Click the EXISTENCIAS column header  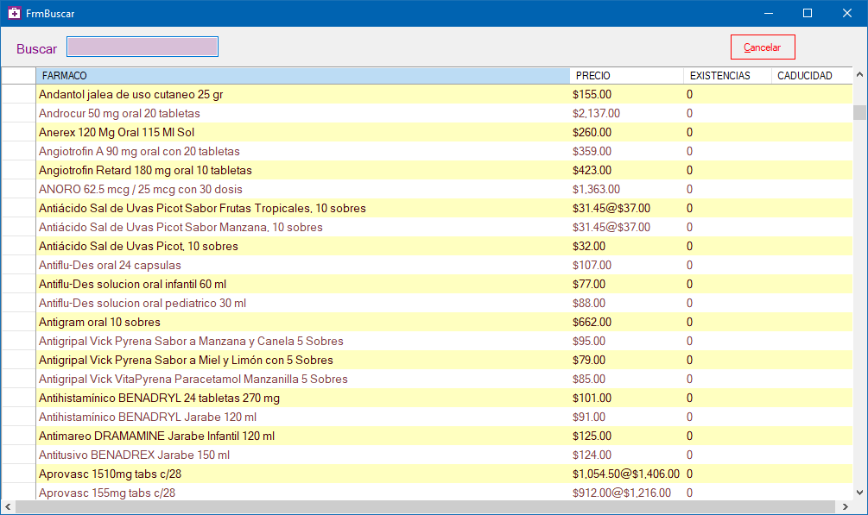727,76
